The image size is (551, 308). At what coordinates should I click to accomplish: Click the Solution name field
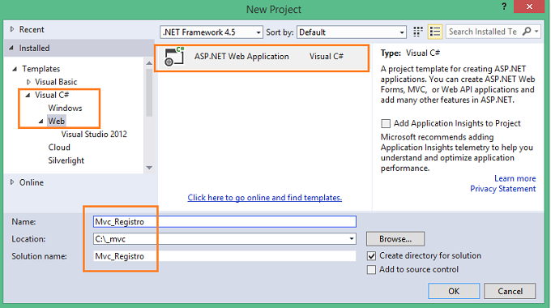[x=224, y=256]
